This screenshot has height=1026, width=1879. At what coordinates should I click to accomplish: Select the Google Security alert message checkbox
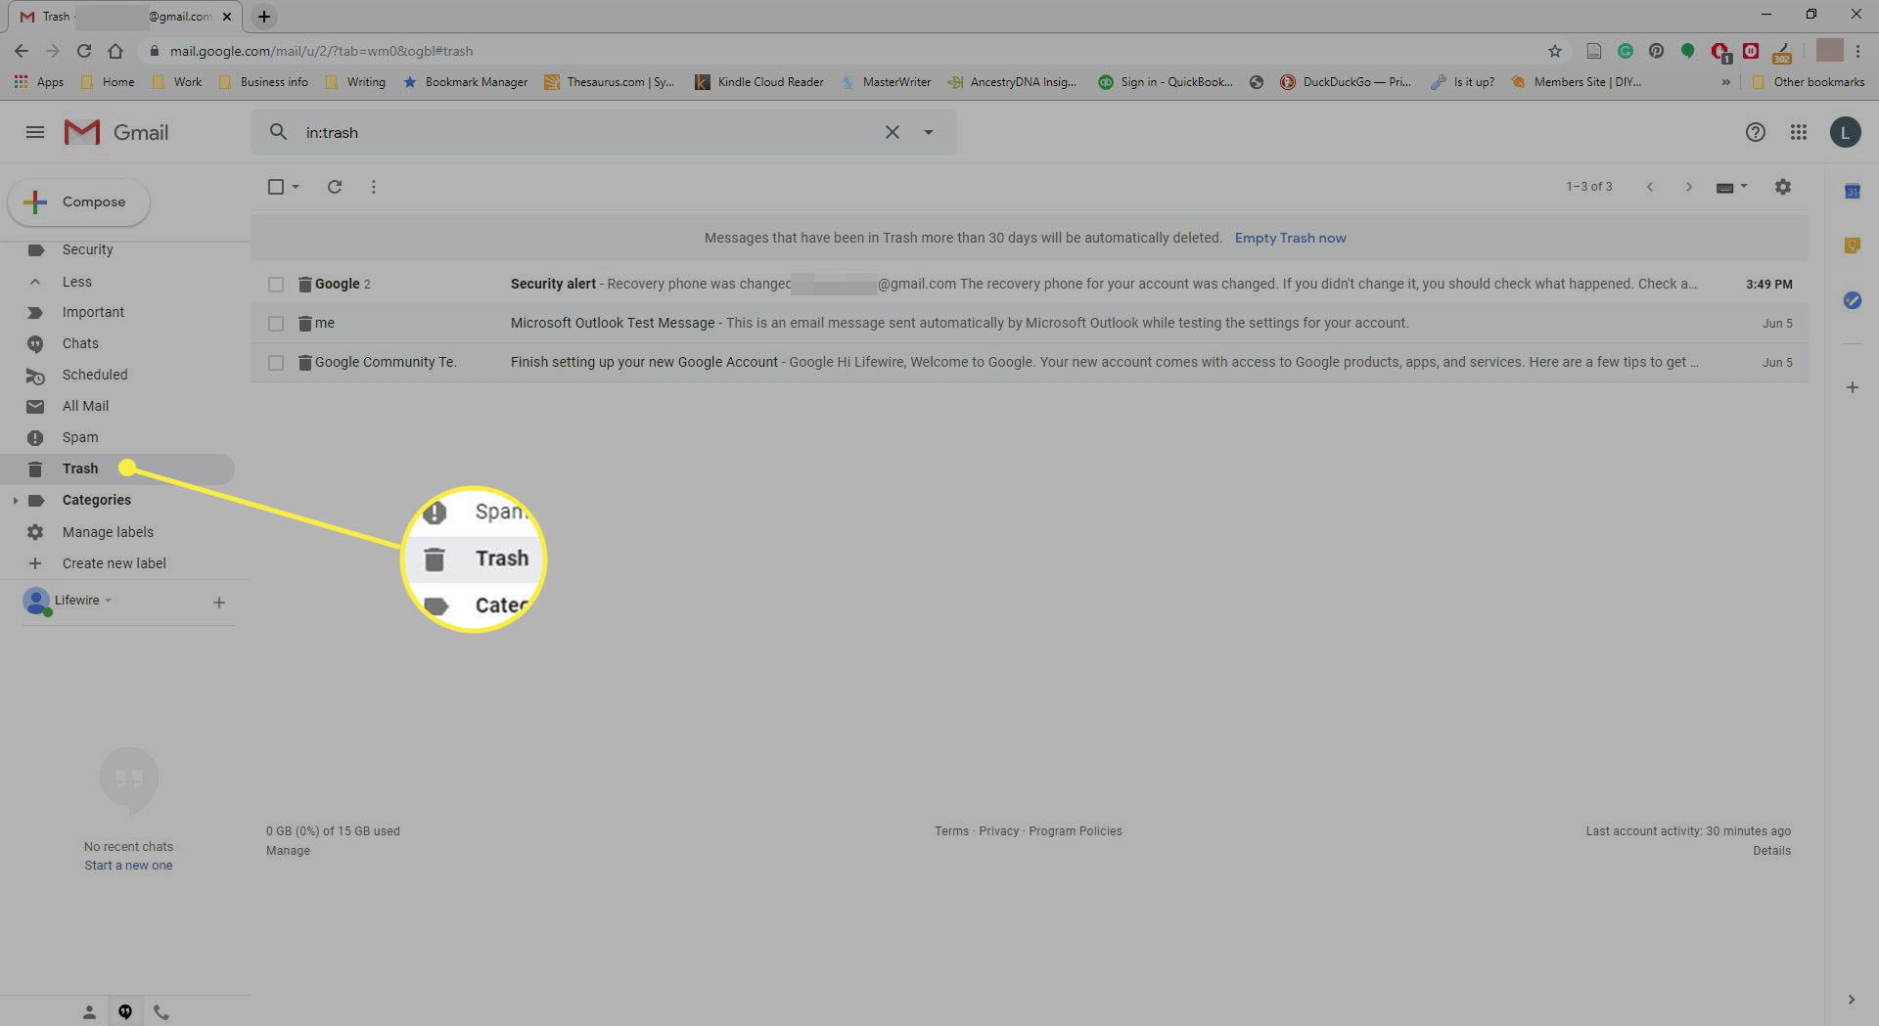click(x=276, y=285)
